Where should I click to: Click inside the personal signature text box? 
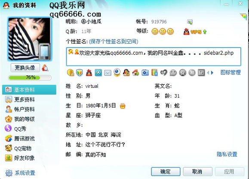(x=154, y=57)
